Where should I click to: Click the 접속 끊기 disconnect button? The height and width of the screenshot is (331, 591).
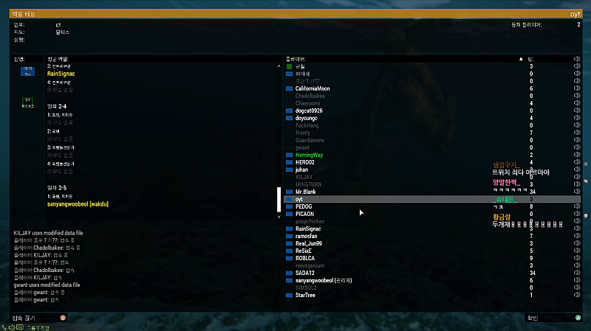(x=39, y=318)
